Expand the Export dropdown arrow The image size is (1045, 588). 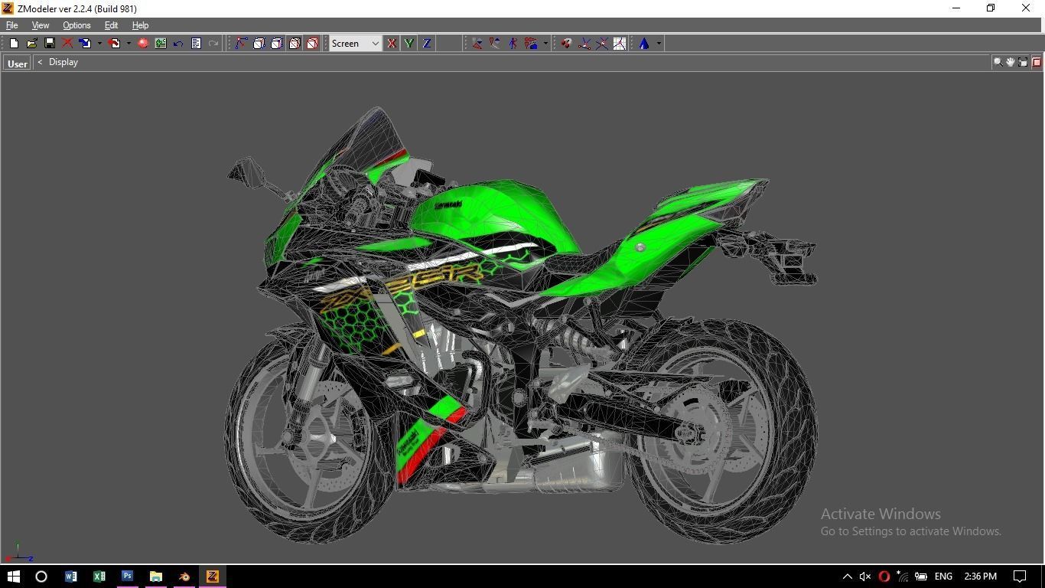129,44
